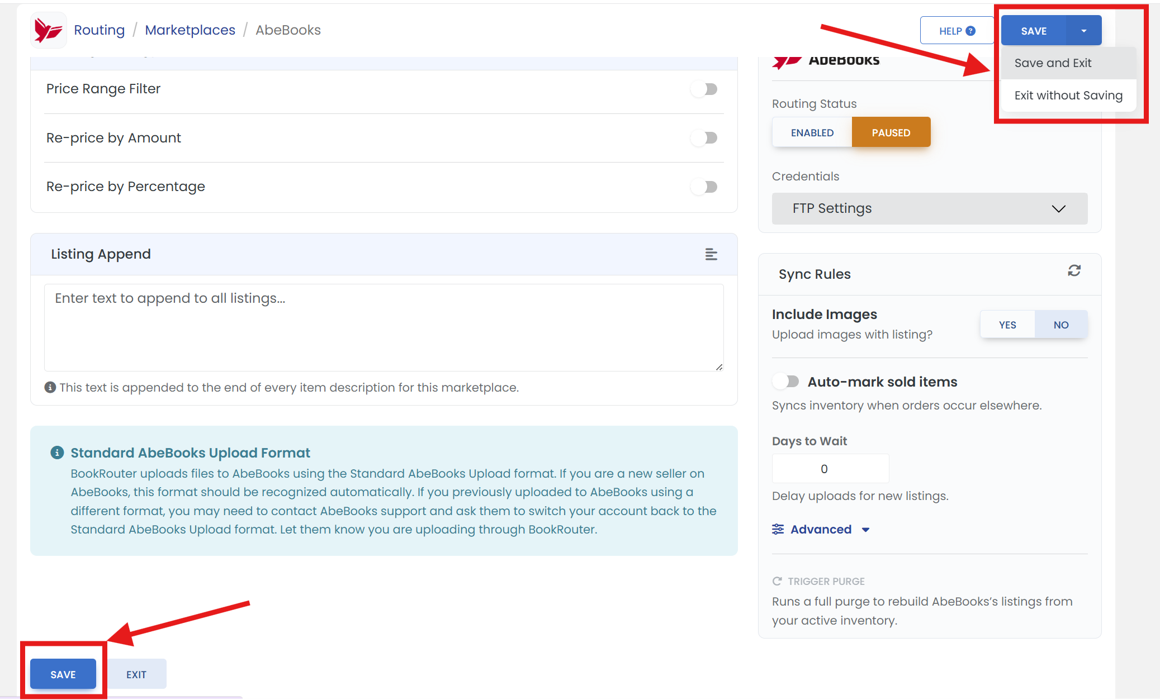The width and height of the screenshot is (1160, 700).
Task: Set Routing Status to PAUSED
Action: coord(891,132)
